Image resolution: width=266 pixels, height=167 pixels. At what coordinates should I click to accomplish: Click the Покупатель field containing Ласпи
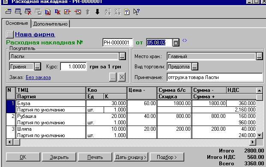[64, 56]
